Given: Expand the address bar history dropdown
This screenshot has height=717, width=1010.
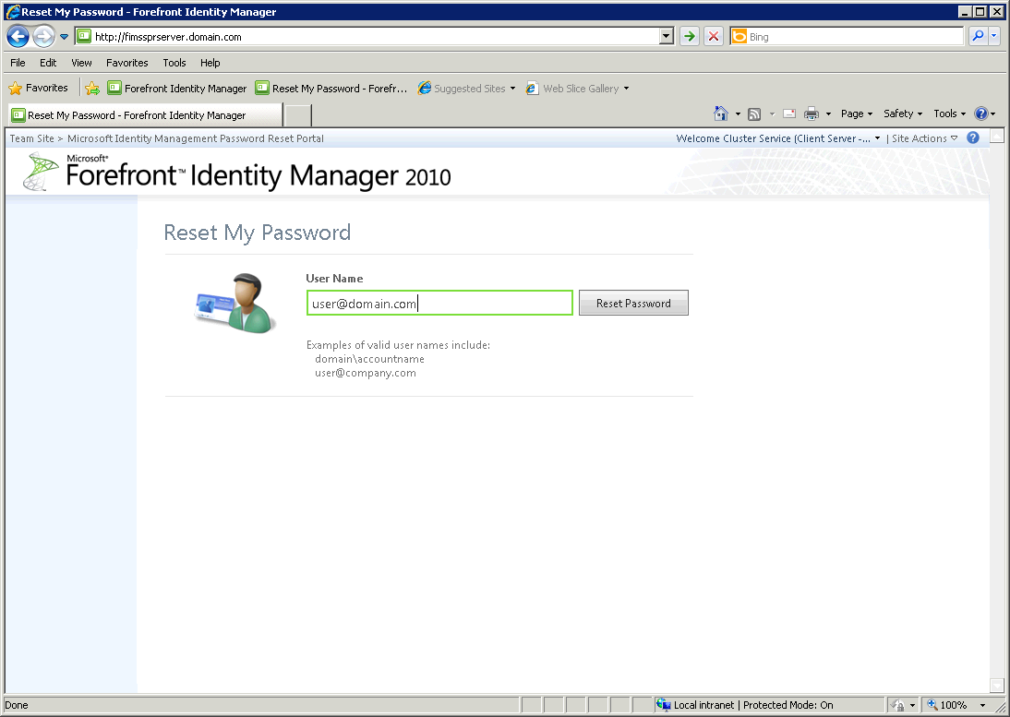Looking at the screenshot, I should coord(667,37).
